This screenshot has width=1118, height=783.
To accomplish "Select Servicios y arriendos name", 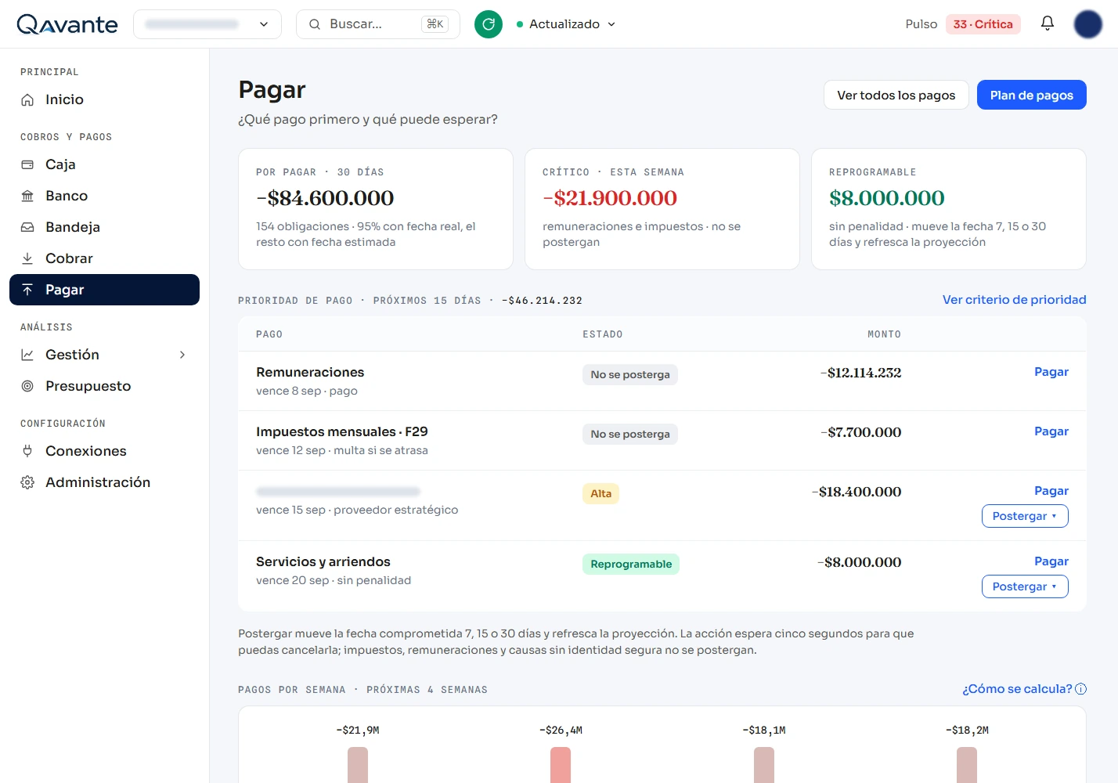I will [323, 562].
